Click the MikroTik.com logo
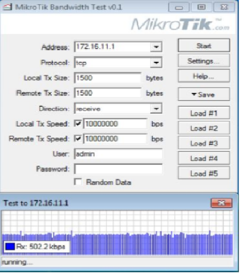 click(x=180, y=24)
